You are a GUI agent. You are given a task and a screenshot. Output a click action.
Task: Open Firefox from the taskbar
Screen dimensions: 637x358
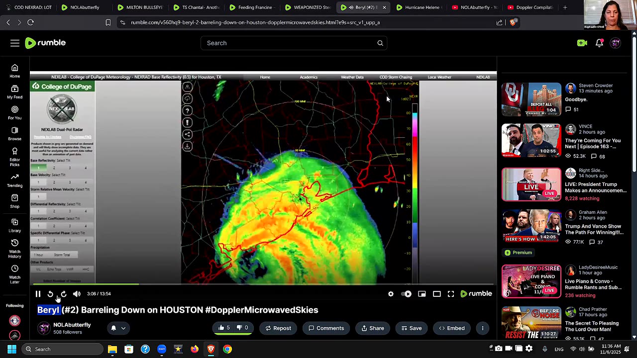point(195,349)
